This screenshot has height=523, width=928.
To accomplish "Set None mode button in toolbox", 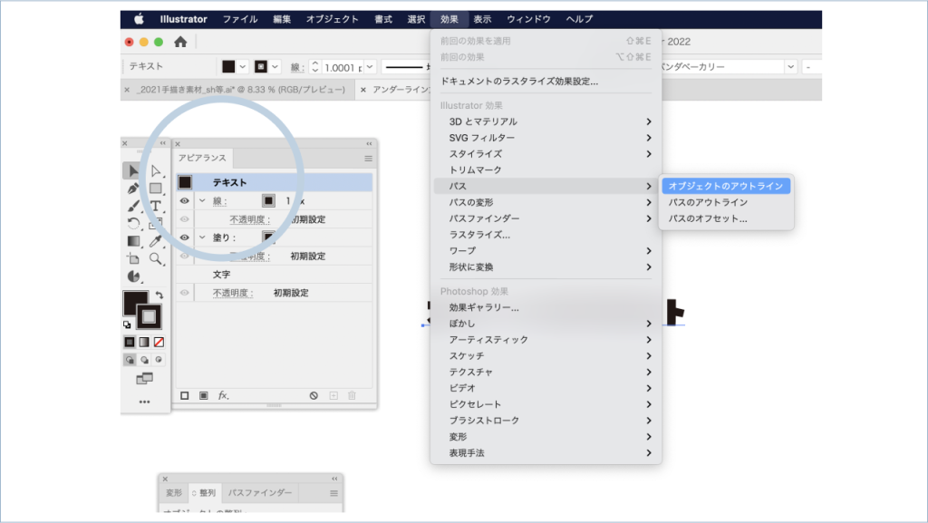I will [x=159, y=342].
